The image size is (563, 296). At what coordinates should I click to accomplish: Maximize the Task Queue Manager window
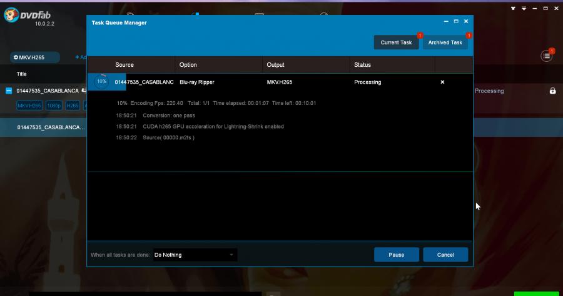point(456,21)
